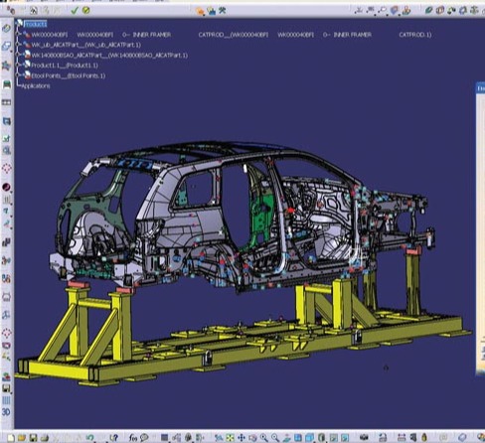Open the f(x) Formula tool
The image size is (485, 443).
[x=133, y=438]
